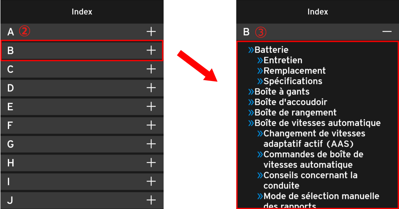Select Boîte de rangement entry
The height and width of the screenshot is (209, 399).
click(x=295, y=112)
